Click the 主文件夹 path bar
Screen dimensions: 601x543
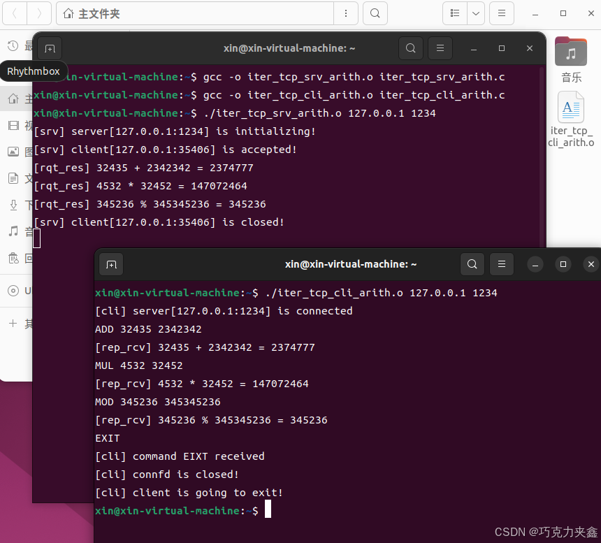point(196,13)
